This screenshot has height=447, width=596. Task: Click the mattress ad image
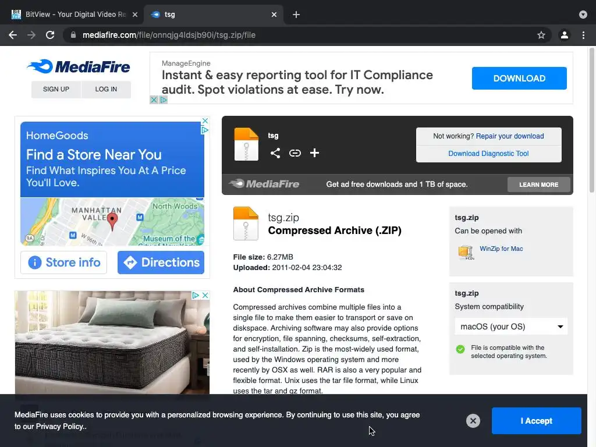click(112, 342)
